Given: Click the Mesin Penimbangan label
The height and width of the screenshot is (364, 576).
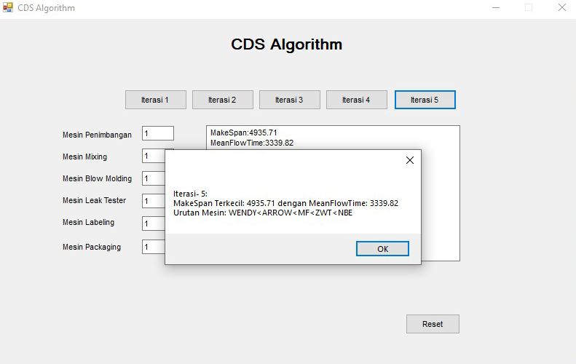Looking at the screenshot, I should click(x=97, y=135).
